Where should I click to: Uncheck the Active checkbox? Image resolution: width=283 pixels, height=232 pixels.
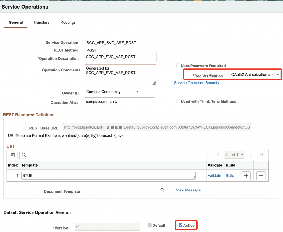(180, 225)
